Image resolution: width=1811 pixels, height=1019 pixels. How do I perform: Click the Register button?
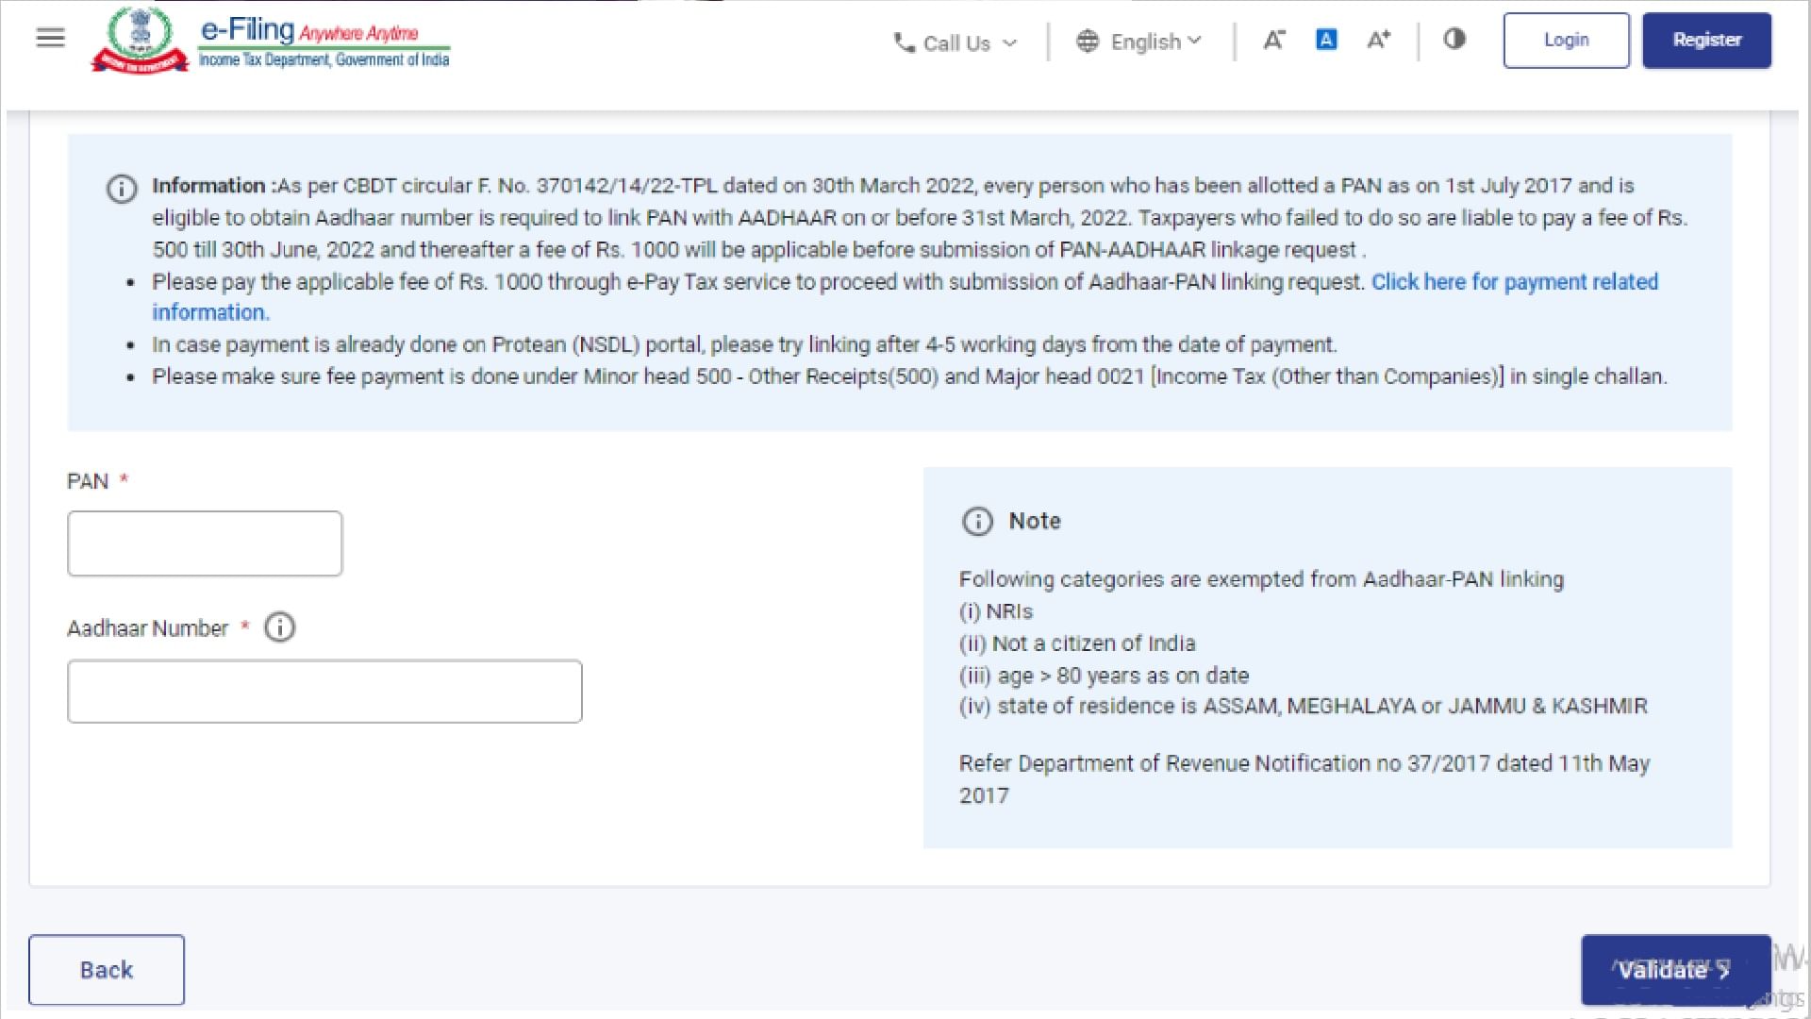coord(1706,40)
